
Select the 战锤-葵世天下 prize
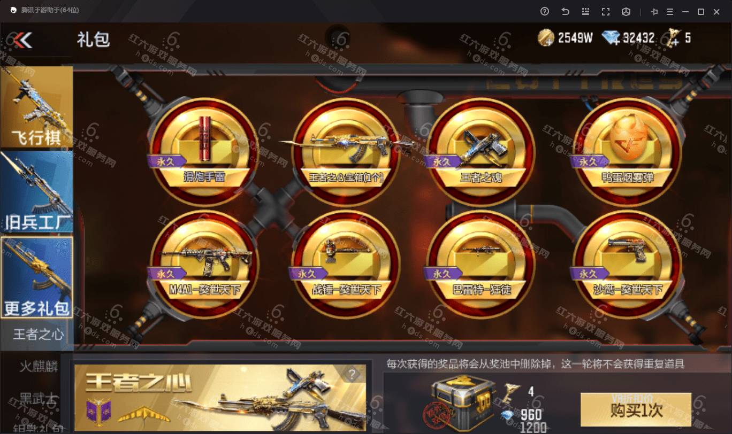pos(346,264)
